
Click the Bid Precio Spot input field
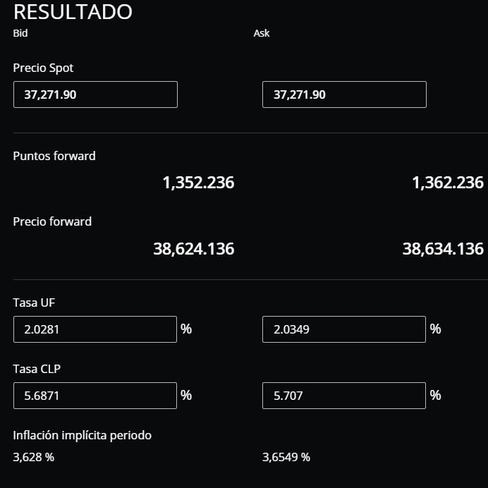pyautogui.click(x=95, y=94)
